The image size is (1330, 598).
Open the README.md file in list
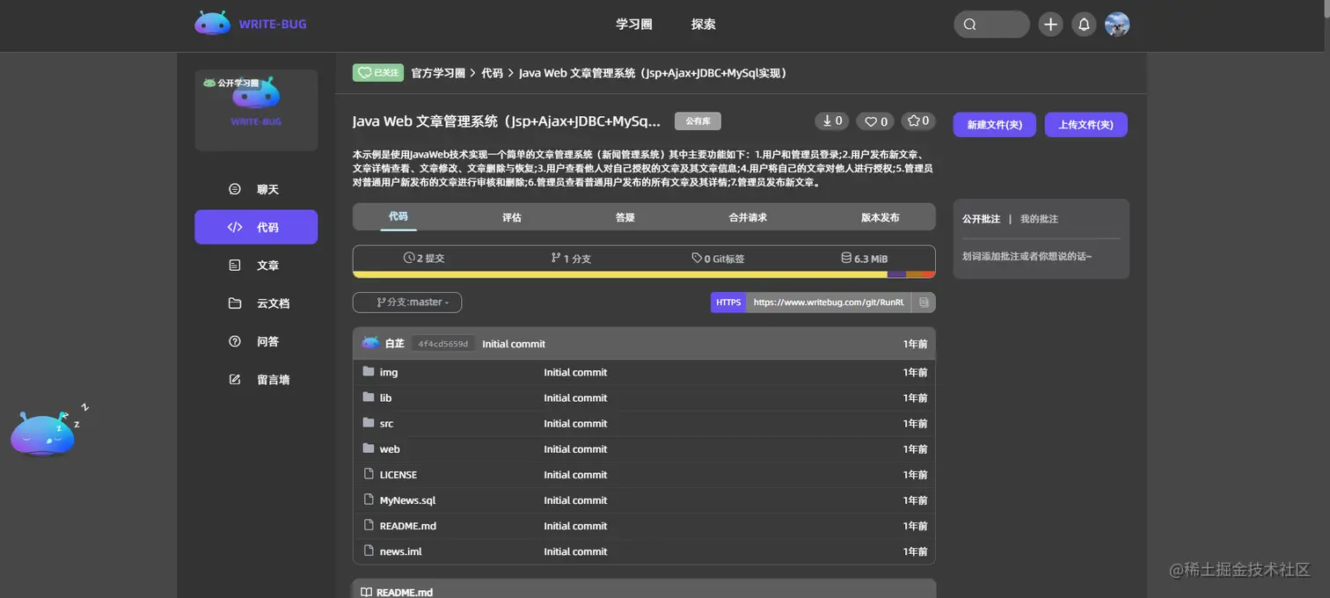(408, 525)
